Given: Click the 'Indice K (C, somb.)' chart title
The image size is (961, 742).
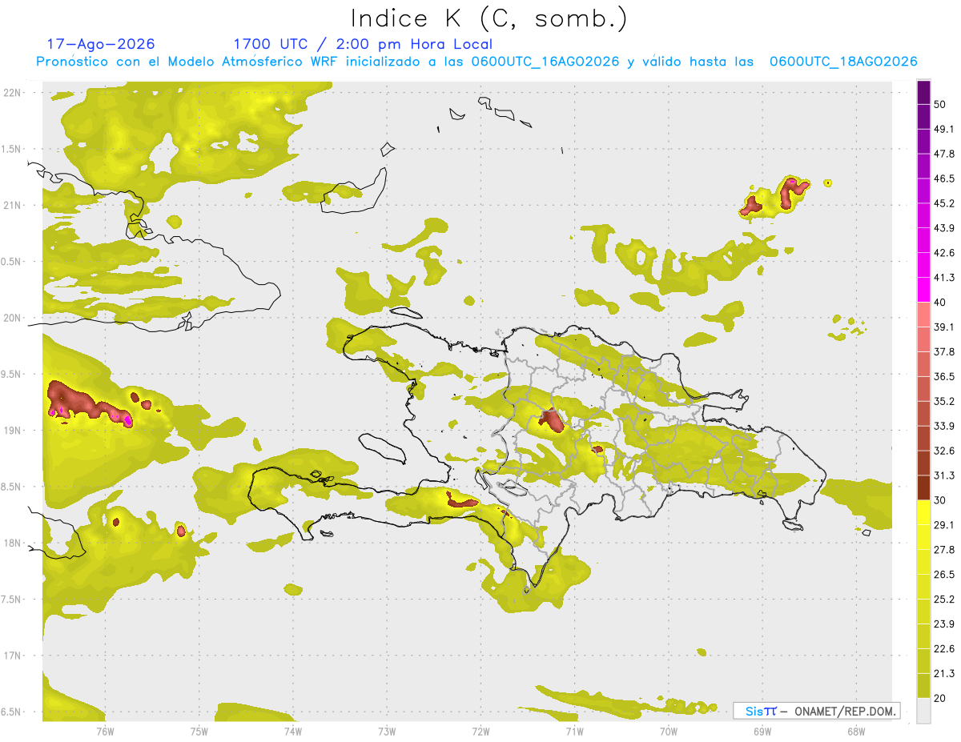Looking at the screenshot, I should coord(489,18).
